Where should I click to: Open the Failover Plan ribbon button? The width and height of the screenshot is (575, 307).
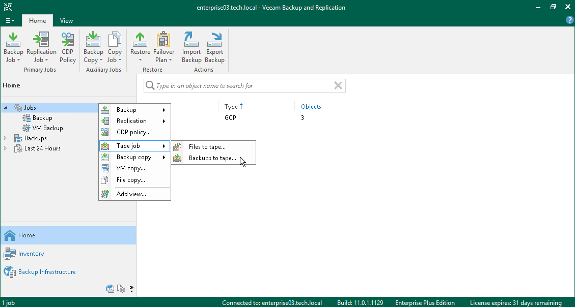(163, 48)
